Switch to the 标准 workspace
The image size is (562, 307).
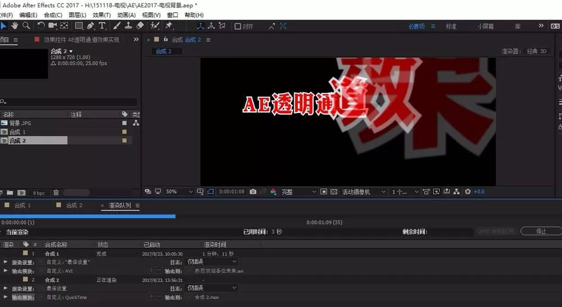tap(451, 26)
